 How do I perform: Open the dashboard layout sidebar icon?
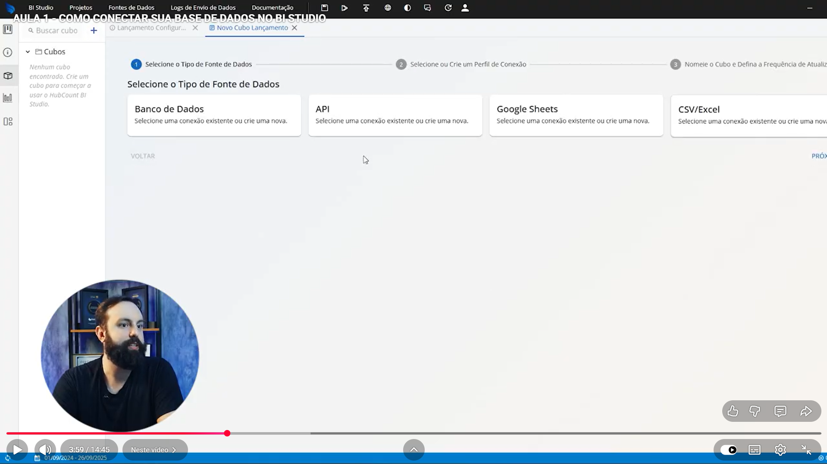click(8, 121)
